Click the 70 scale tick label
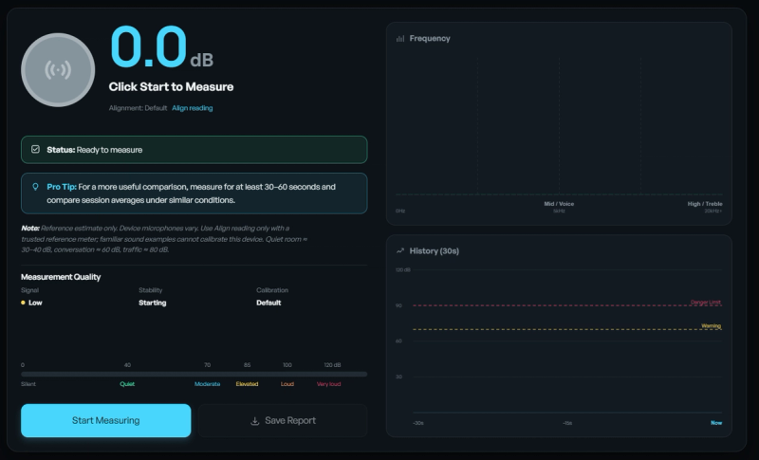 (207, 365)
